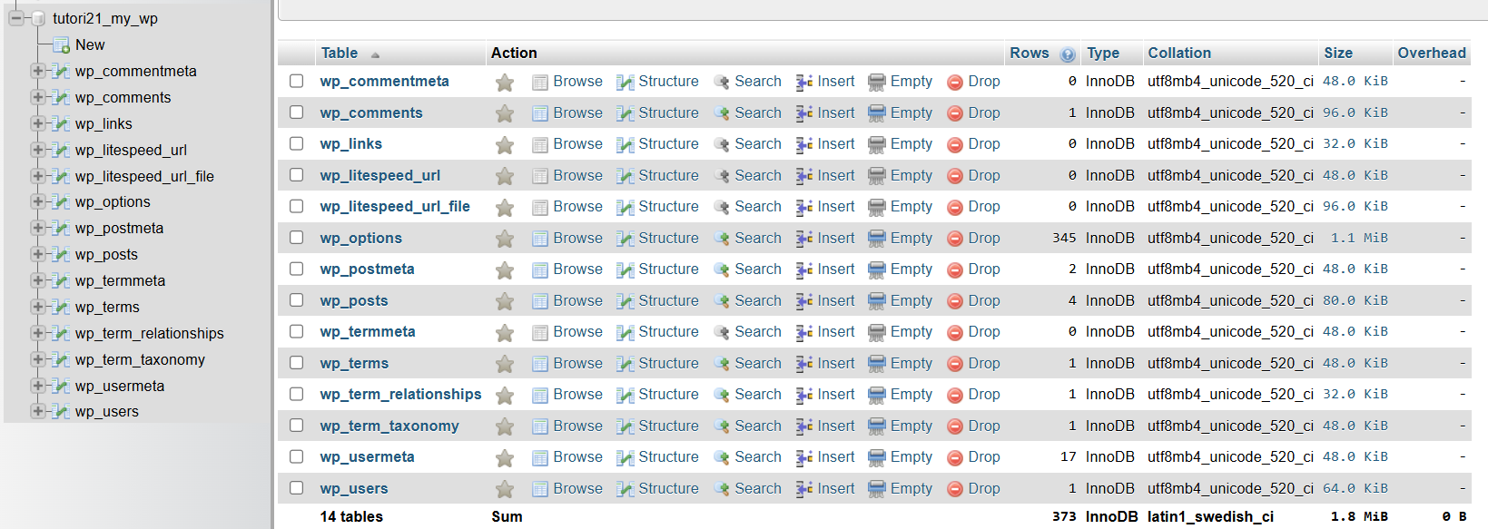The width and height of the screenshot is (1488, 529).
Task: Select the wp_postmeta table checkbox
Action: (297, 269)
